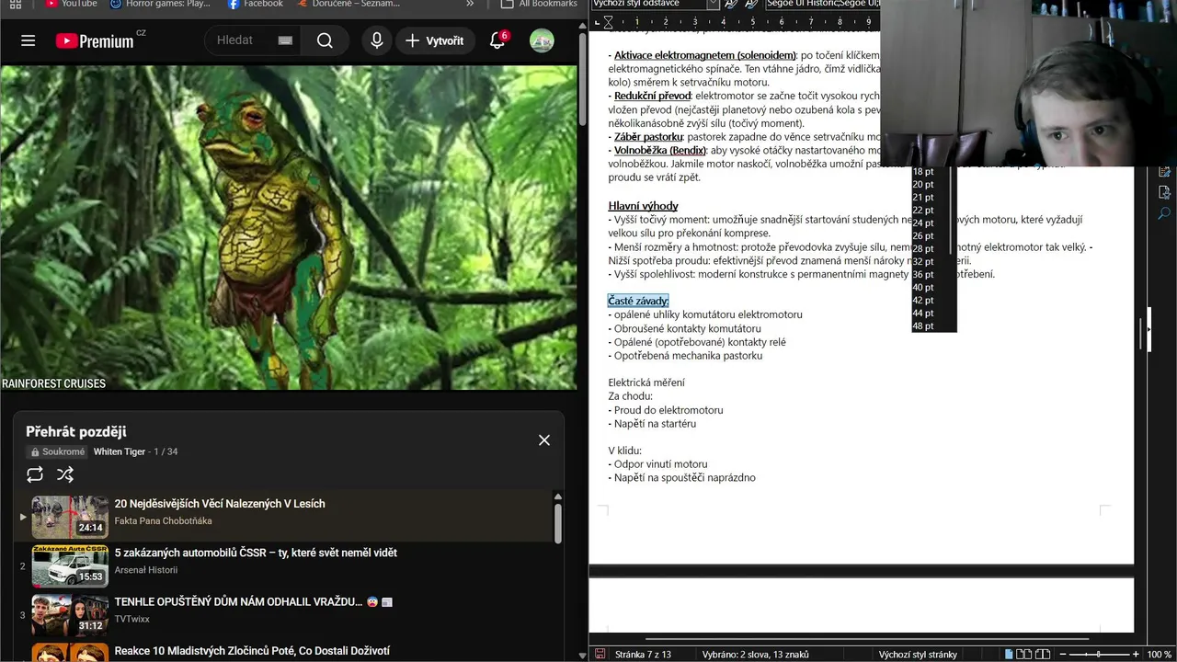Open paragraph style dropdown Výchozí styl odstavce
The image size is (1177, 662).
pyautogui.click(x=713, y=4)
